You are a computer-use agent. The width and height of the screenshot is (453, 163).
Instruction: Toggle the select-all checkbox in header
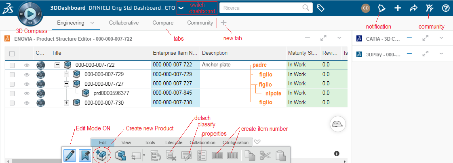12,53
